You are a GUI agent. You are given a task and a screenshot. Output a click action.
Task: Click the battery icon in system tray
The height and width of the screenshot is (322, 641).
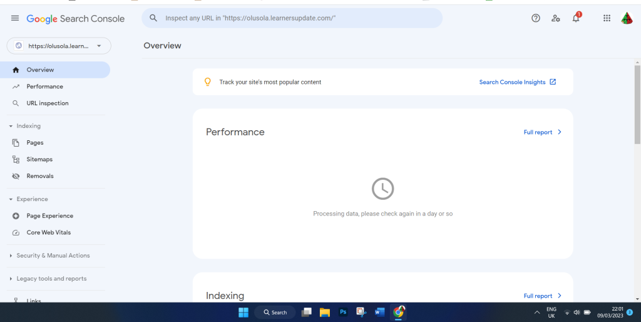587,313
